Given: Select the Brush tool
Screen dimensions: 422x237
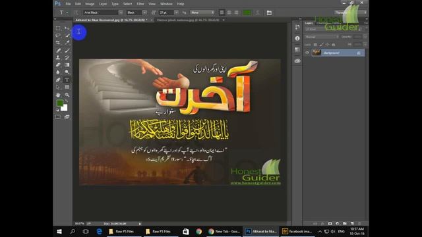Looking at the screenshot, I should (x=67, y=50).
